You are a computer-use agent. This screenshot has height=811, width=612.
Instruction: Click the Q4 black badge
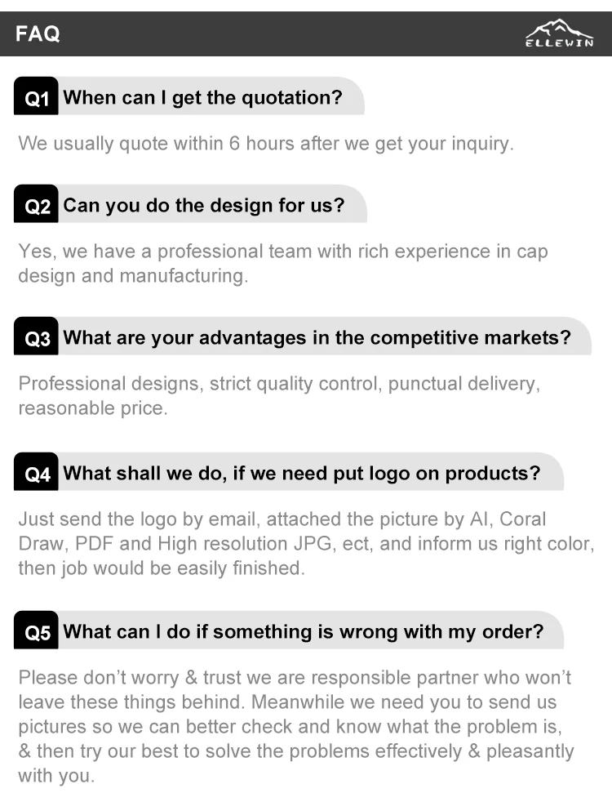37,474
